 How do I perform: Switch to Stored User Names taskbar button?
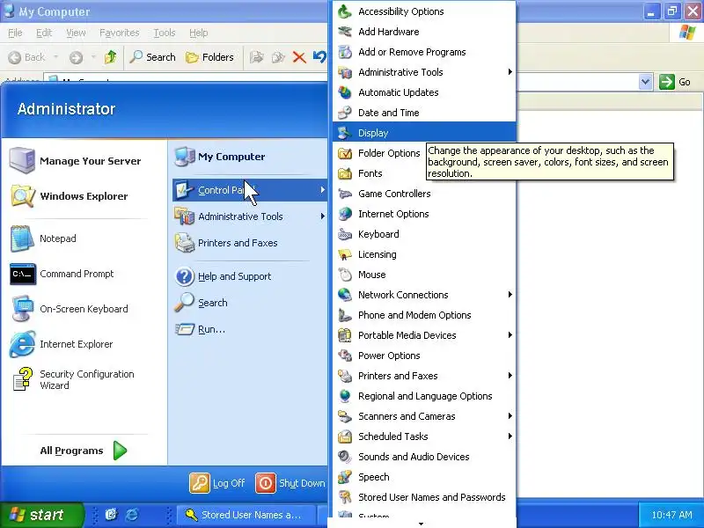[x=246, y=515]
